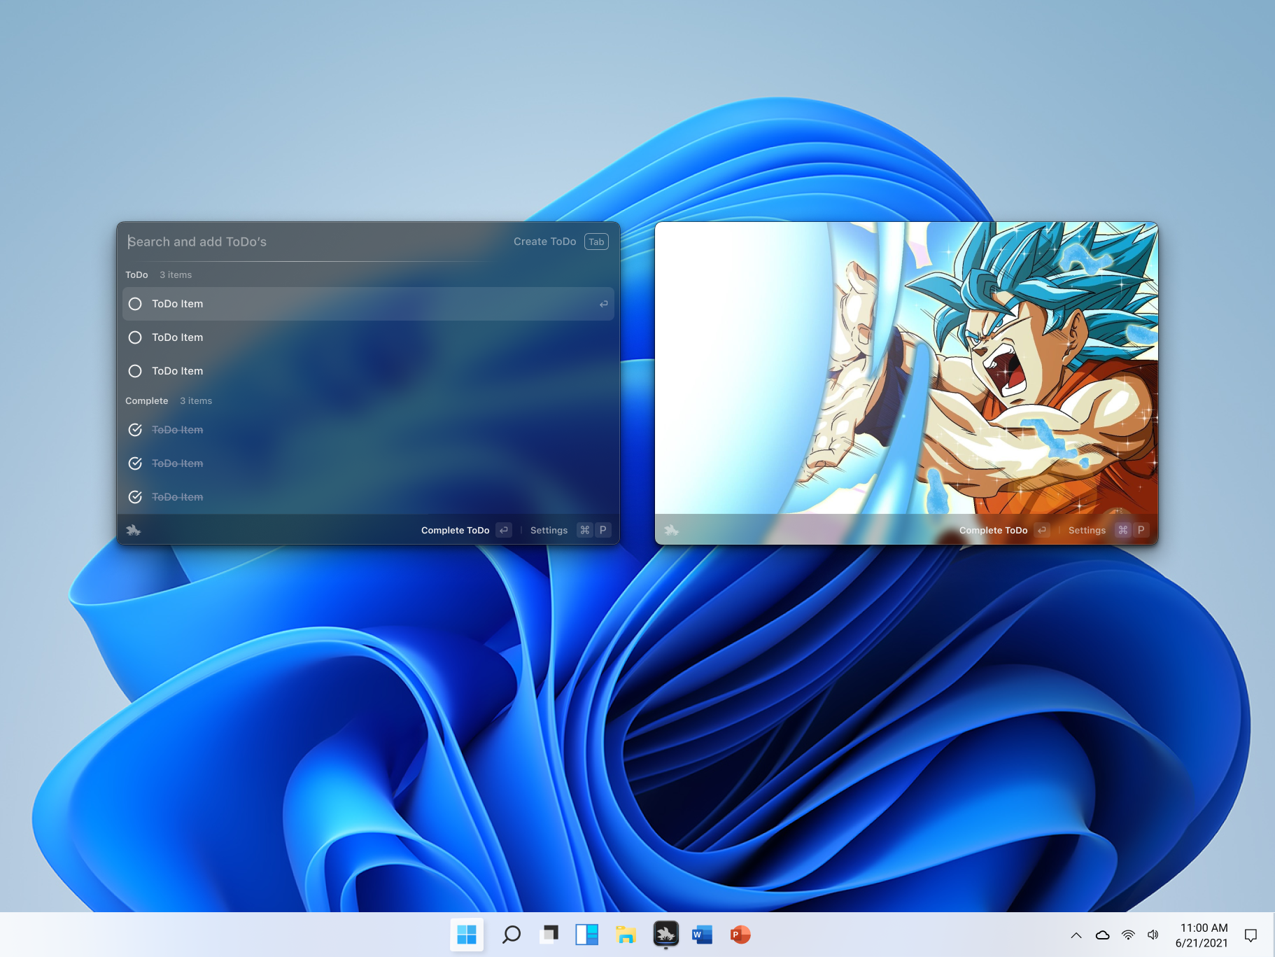Image resolution: width=1275 pixels, height=957 pixels.
Task: Uncheck the last completed ToDo Item
Action: pyautogui.click(x=136, y=497)
